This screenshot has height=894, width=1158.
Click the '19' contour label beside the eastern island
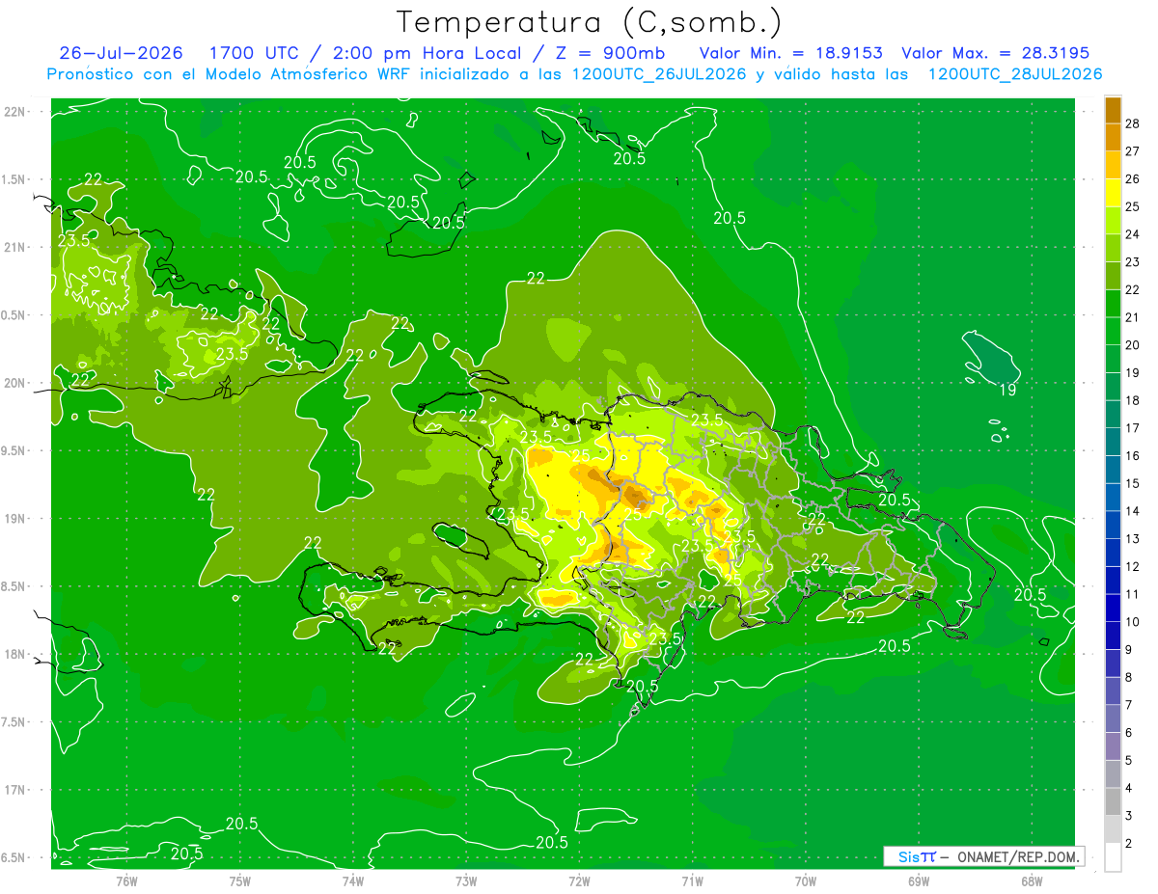point(1006,390)
